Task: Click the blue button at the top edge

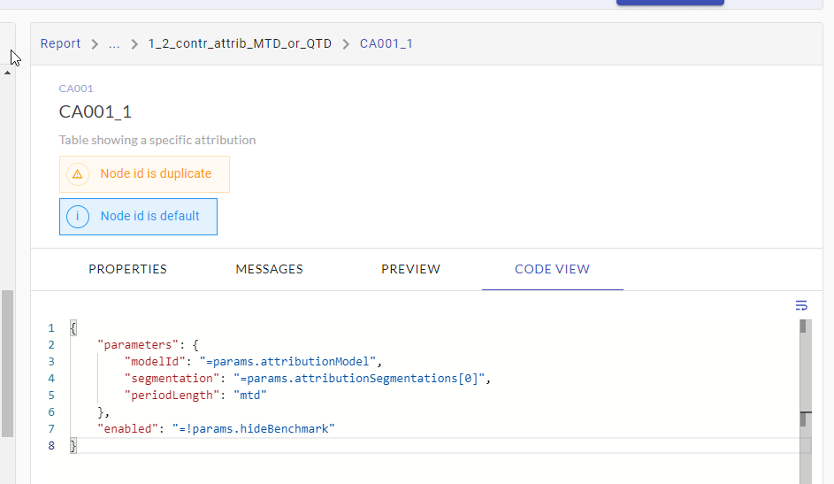Action: click(669, 3)
